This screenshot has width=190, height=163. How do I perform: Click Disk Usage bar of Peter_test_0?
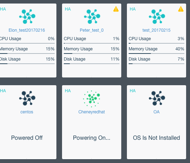click(92, 64)
